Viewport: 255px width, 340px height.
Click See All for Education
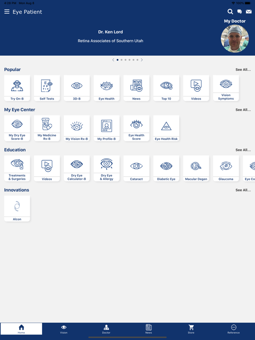243,150
